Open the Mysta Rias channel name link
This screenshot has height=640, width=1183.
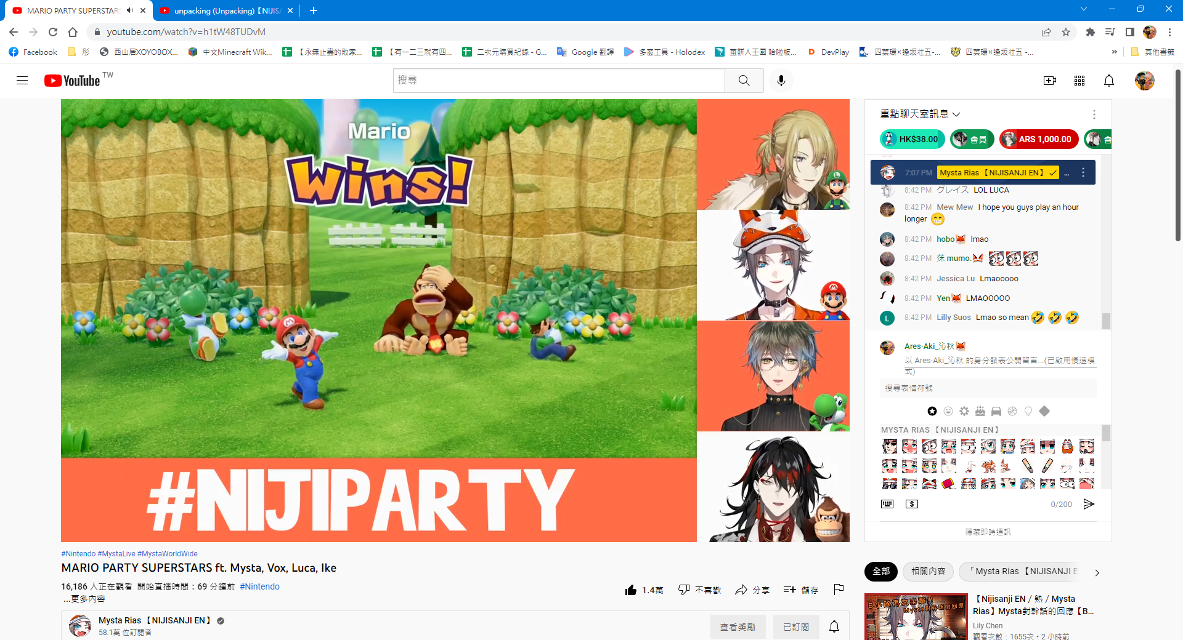click(155, 620)
